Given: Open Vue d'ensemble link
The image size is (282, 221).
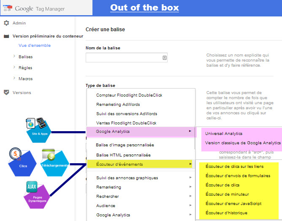Looking at the screenshot, I should tap(35, 46).
